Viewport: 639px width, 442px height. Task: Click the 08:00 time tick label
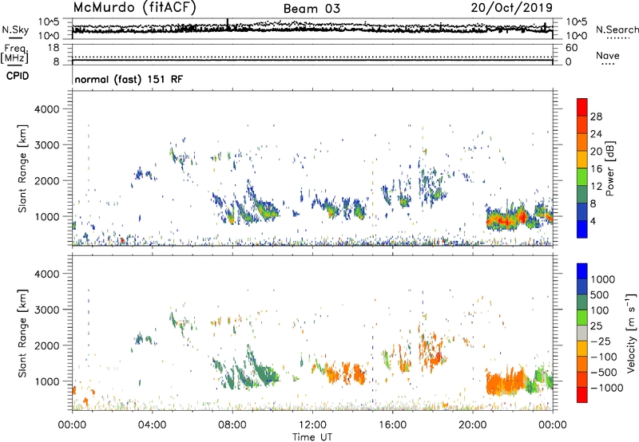(x=232, y=425)
